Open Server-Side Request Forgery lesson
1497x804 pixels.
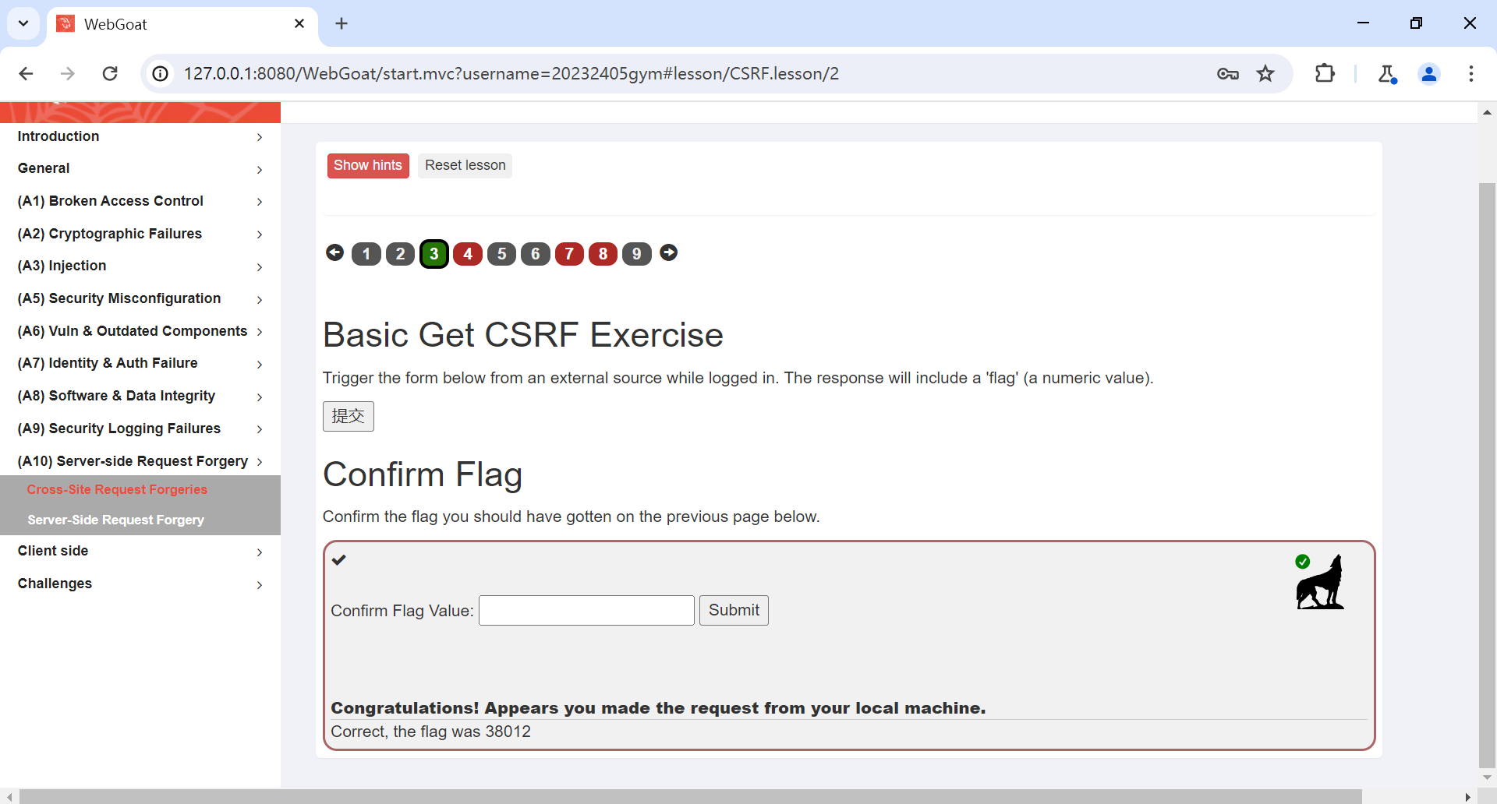click(116, 520)
